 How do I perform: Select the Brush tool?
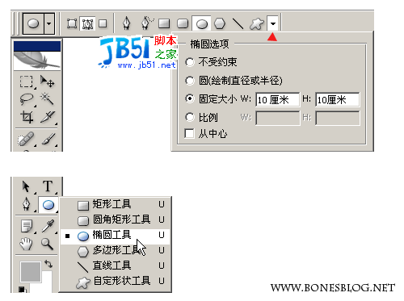pos(48,139)
